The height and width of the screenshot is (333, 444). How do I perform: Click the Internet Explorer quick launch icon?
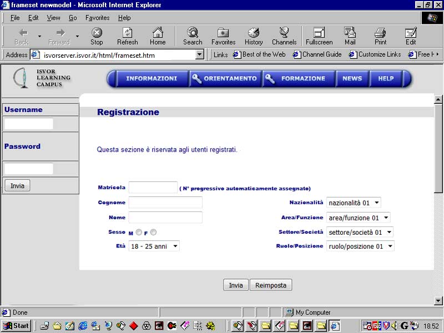pyautogui.click(x=83, y=326)
